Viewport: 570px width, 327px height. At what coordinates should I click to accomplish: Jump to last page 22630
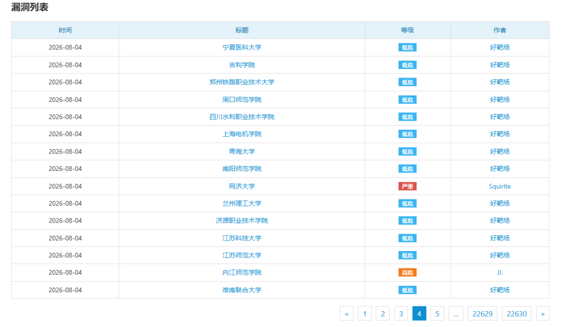tap(517, 314)
